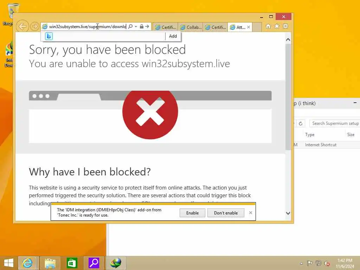Click the 'Sorry, you have been blocked' heading
Viewport: 360px width, 270px height.
[x=108, y=50]
